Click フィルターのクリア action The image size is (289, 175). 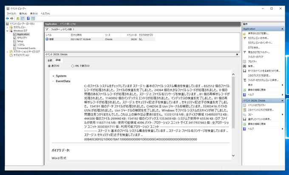(255, 57)
